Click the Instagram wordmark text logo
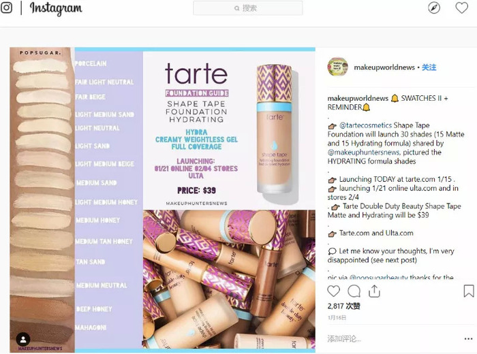Viewport: 477px width, 354px height. coord(56,8)
